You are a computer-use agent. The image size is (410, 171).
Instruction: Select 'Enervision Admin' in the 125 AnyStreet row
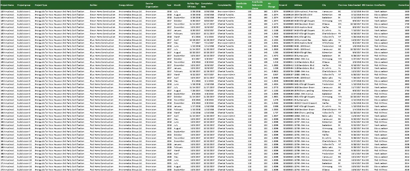pos(226,18)
